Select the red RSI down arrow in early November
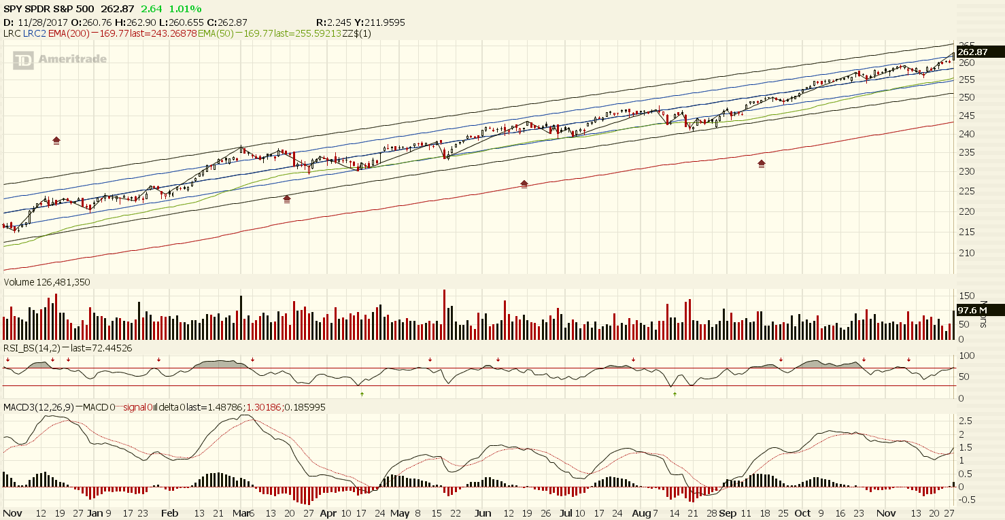Viewport: 1005px width, 520px height. 908,360
